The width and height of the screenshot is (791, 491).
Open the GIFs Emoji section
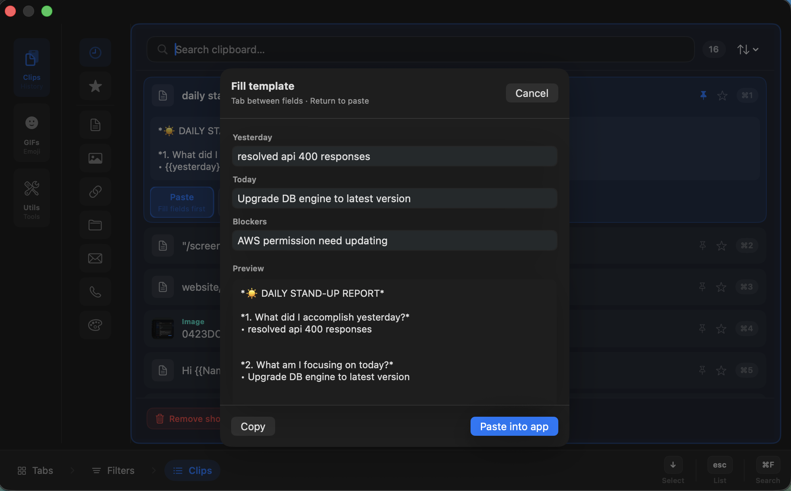(32, 133)
